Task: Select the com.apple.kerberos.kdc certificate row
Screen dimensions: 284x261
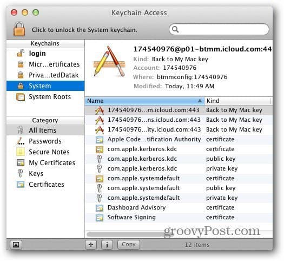Action: coord(179,149)
